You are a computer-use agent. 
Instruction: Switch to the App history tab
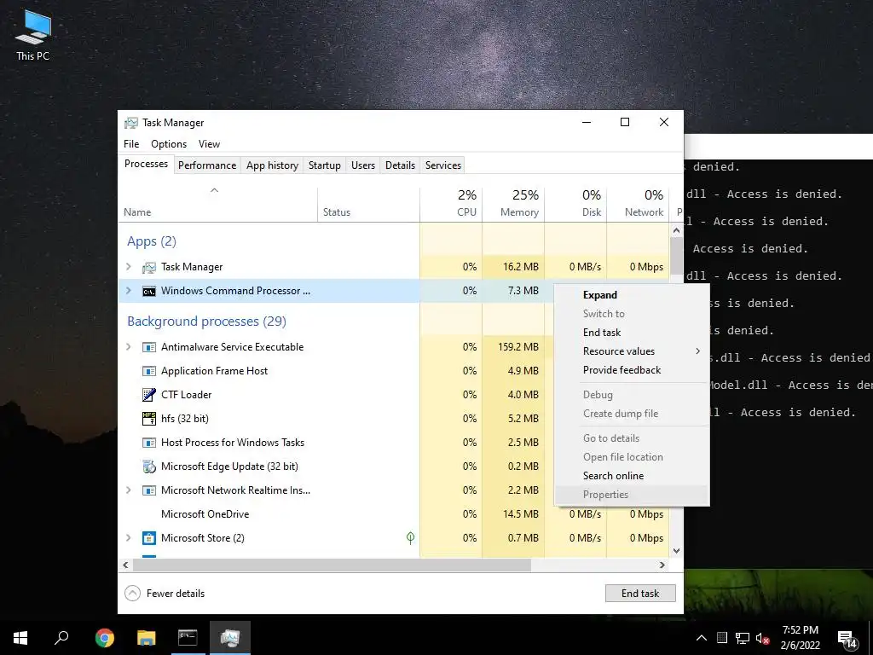click(x=272, y=165)
